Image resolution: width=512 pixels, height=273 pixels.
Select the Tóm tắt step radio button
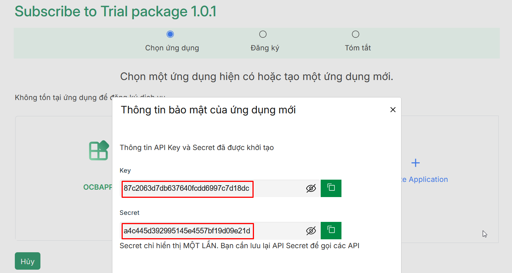(356, 34)
